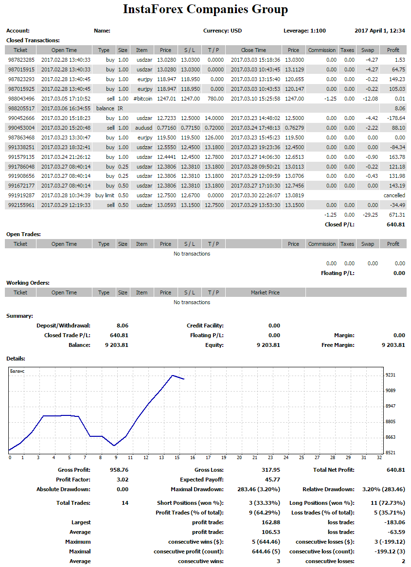Click the Profit Factor value 3.02

[123, 480]
